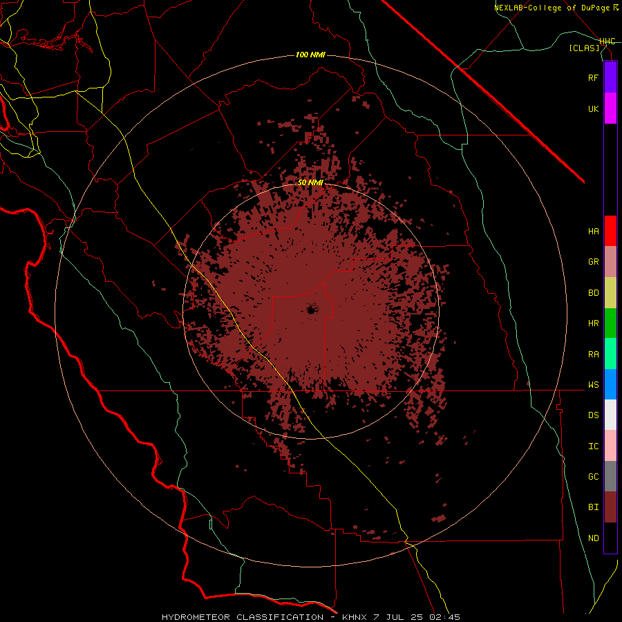The height and width of the screenshot is (622, 622).
Task: Click the BD yellow legend swatch
Action: (x=610, y=293)
